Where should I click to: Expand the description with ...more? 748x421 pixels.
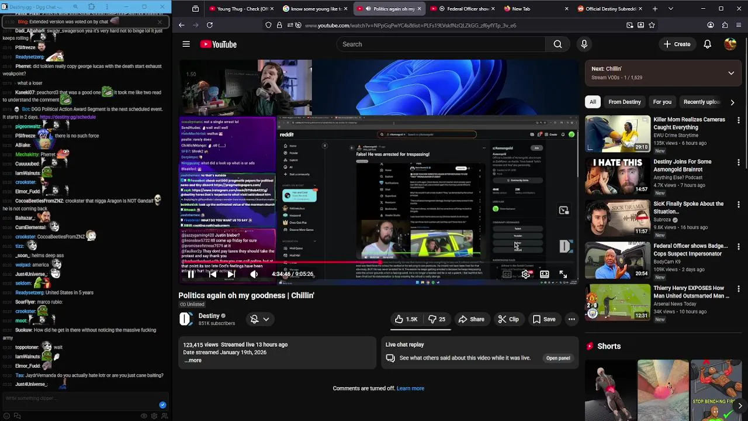[x=193, y=360]
